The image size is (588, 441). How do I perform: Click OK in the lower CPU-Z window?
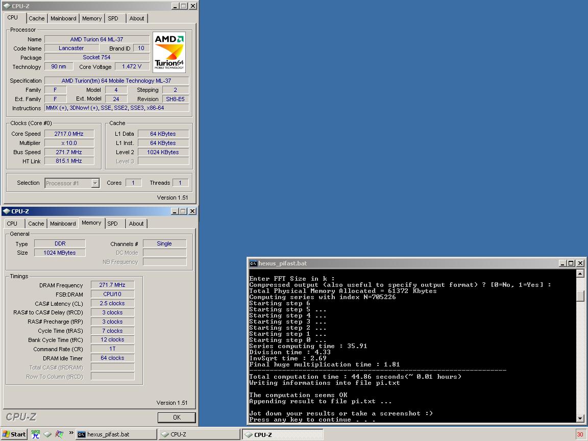click(177, 418)
